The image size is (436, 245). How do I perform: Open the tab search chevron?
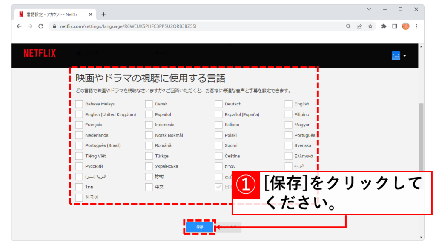tap(369, 9)
